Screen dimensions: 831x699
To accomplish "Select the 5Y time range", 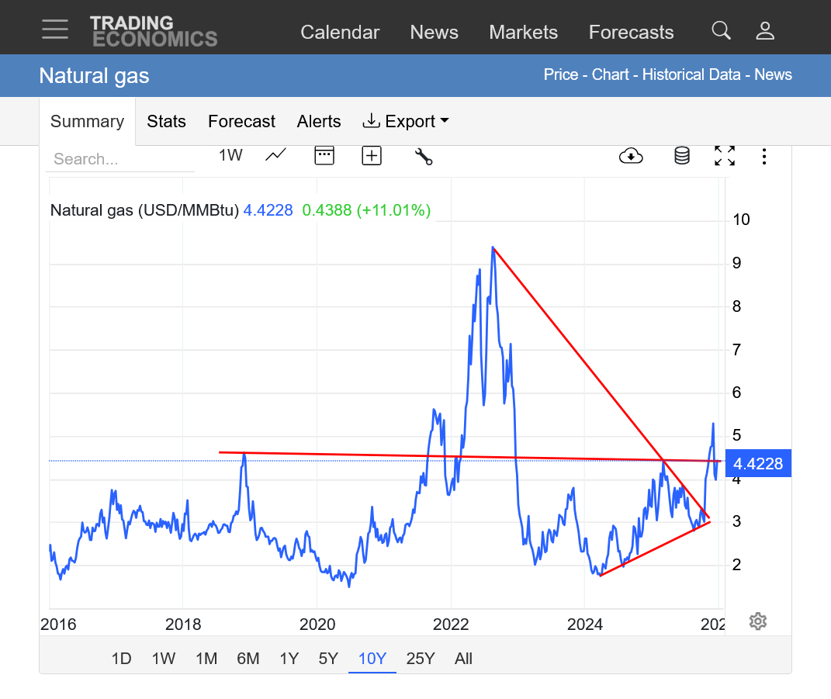I will [328, 659].
